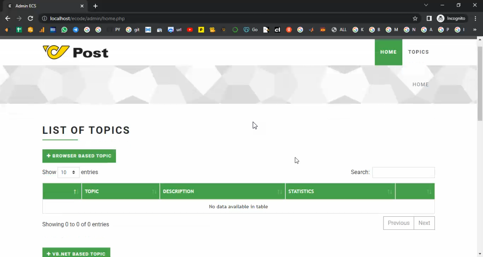Screen dimensions: 483x257
Task: Bookmark this page with the star icon
Action: pyautogui.click(x=415, y=18)
